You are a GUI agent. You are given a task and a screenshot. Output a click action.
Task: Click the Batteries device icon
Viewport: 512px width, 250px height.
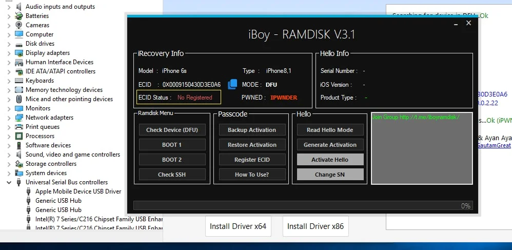[19, 16]
